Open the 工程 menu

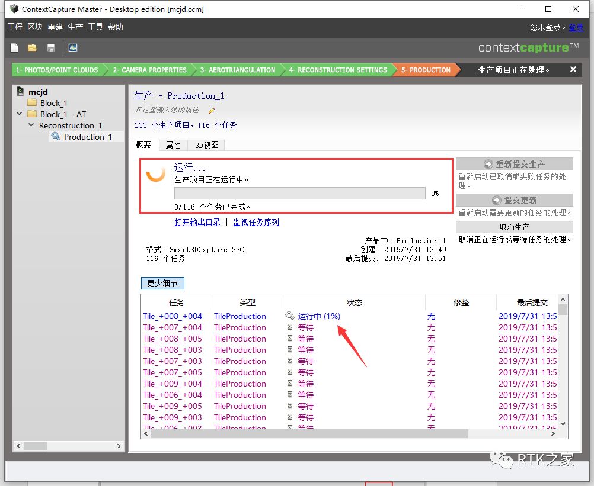(x=15, y=27)
